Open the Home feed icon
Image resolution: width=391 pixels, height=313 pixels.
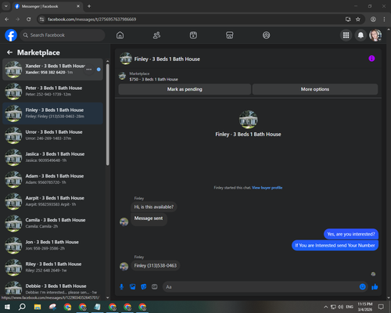[120, 35]
